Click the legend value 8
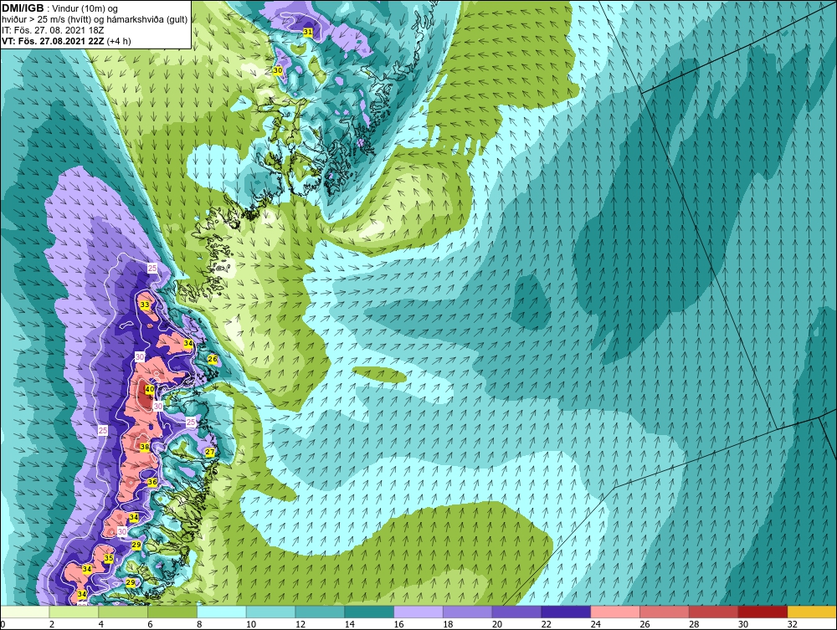Image resolution: width=837 pixels, height=630 pixels. point(200,624)
